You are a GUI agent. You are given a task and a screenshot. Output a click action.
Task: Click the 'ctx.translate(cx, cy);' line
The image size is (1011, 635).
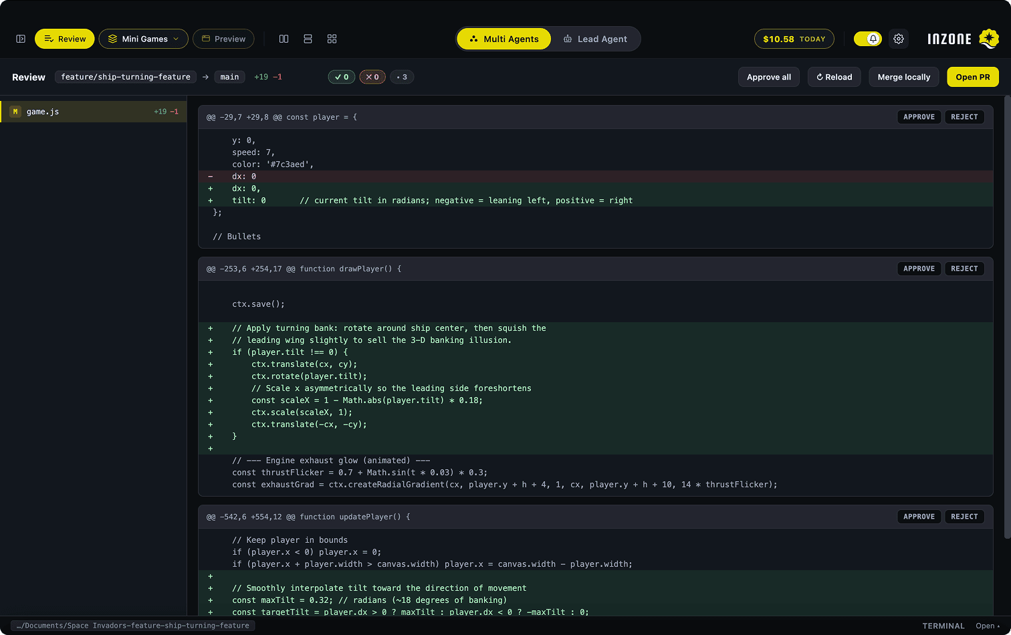pos(595,364)
